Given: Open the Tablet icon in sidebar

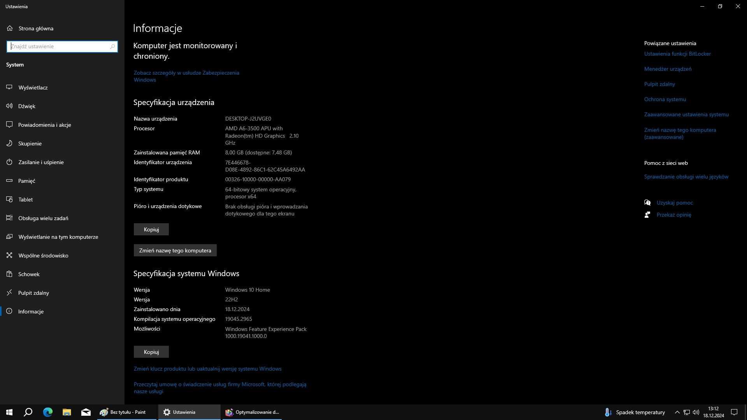Looking at the screenshot, I should pos(9,199).
